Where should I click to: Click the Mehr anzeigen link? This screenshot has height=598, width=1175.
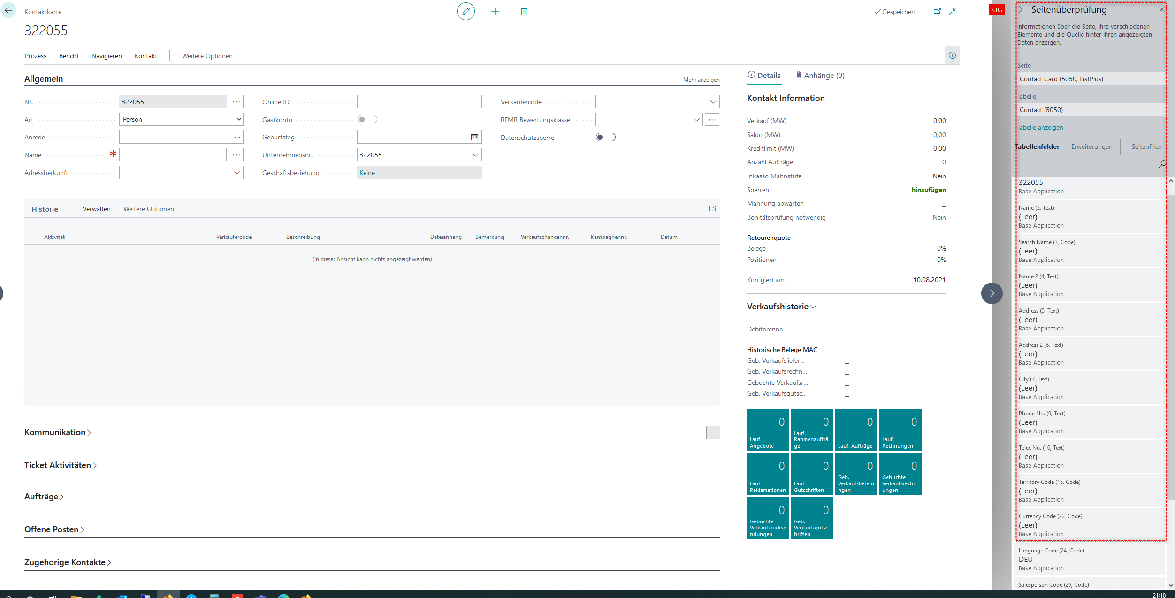(x=701, y=80)
